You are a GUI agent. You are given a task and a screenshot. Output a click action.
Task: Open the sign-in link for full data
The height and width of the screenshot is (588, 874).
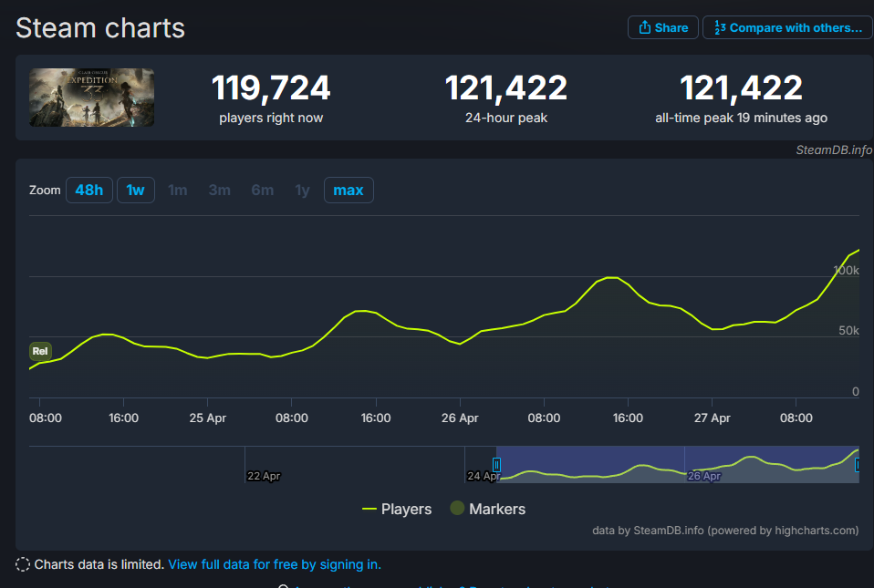point(275,564)
